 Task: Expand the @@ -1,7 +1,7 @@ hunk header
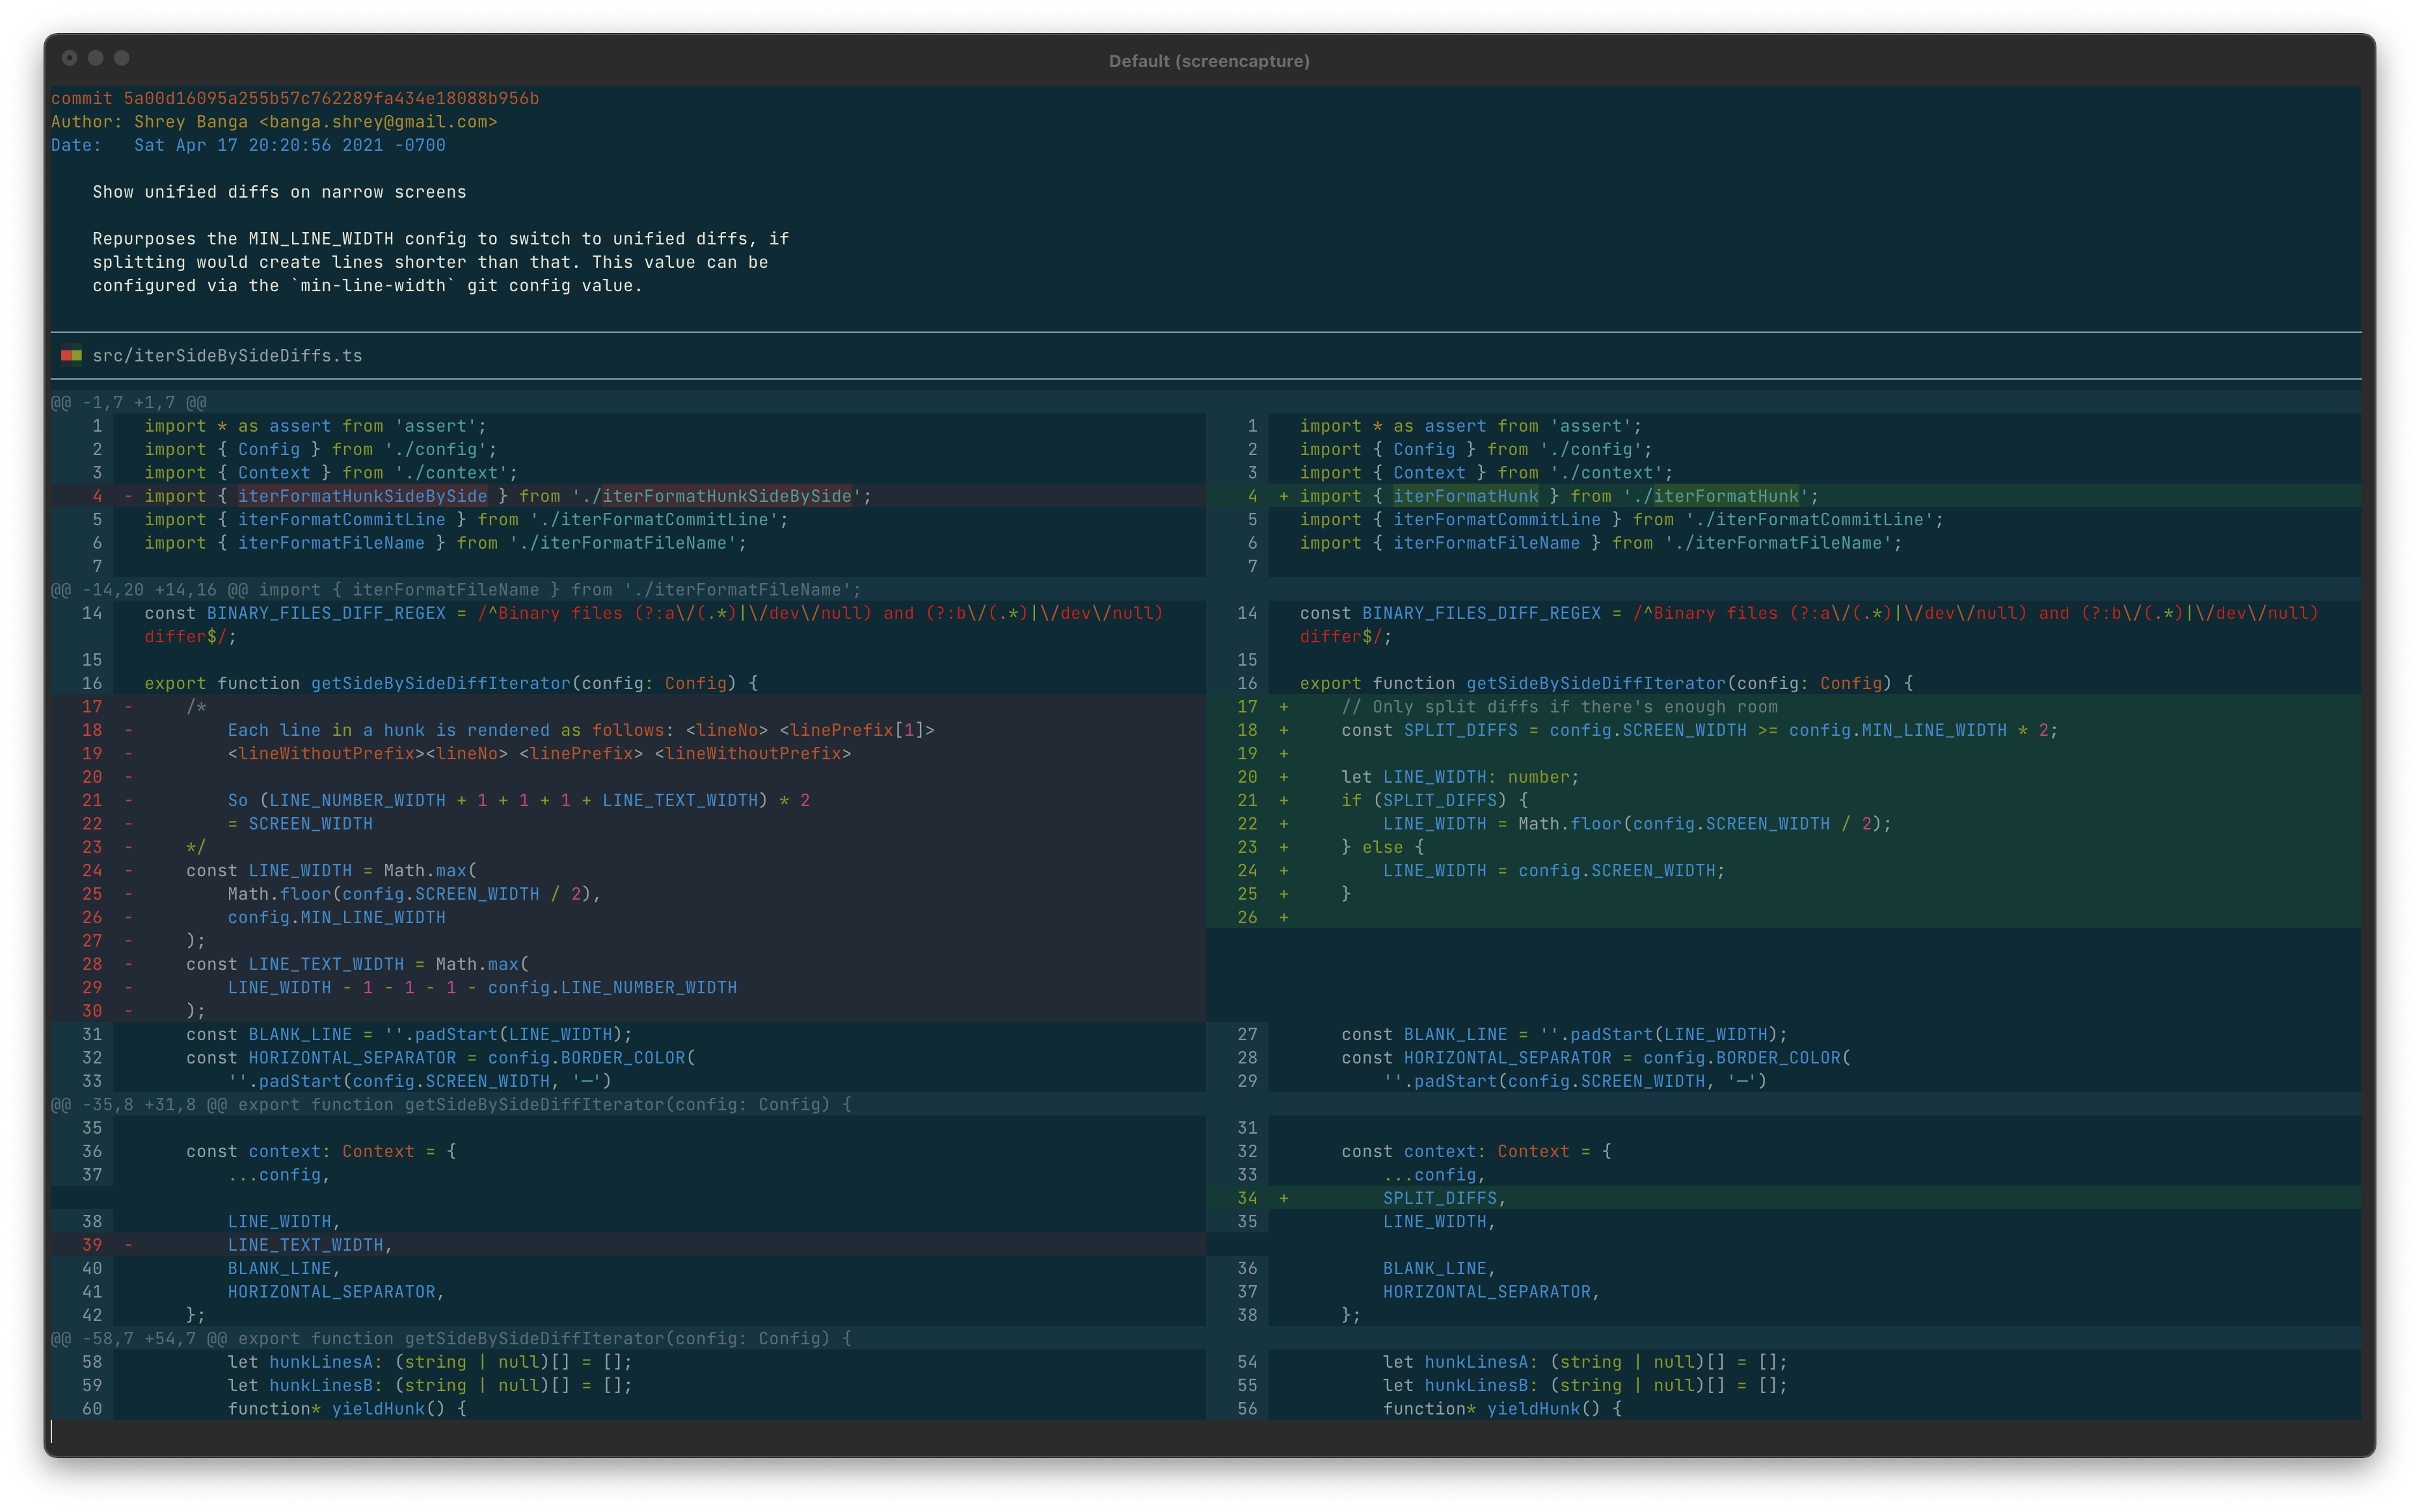point(131,402)
